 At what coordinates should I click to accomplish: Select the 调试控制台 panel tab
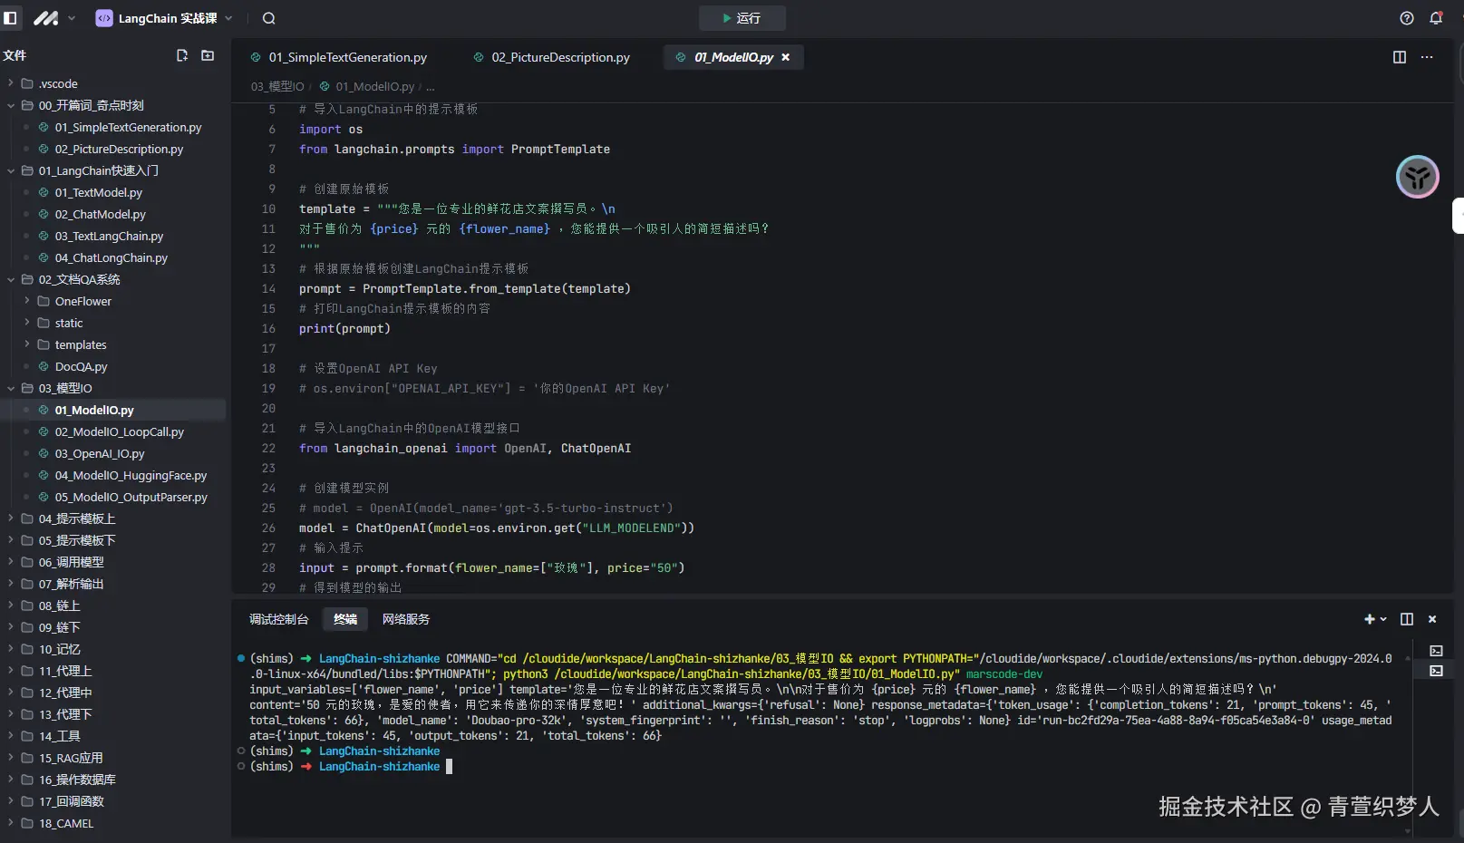tap(278, 619)
